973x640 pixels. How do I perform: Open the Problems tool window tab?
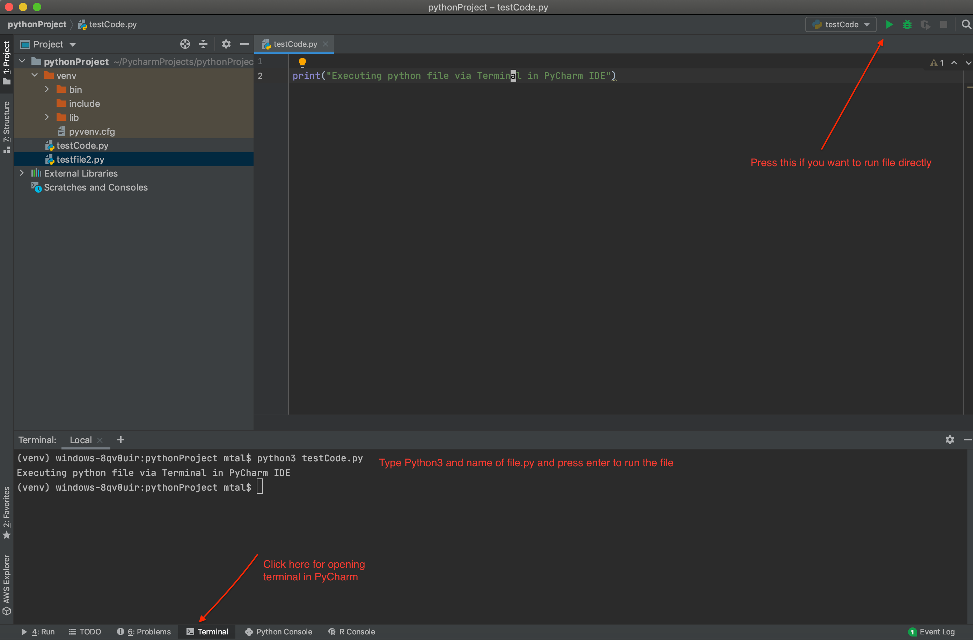click(144, 631)
